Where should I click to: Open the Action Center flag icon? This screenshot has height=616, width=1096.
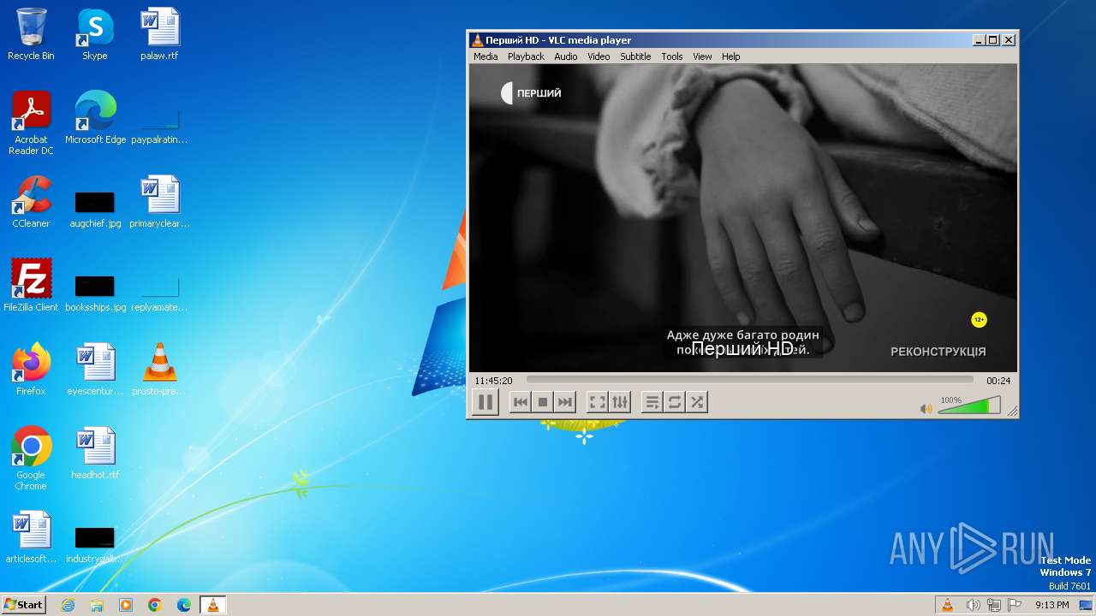[x=1016, y=605]
